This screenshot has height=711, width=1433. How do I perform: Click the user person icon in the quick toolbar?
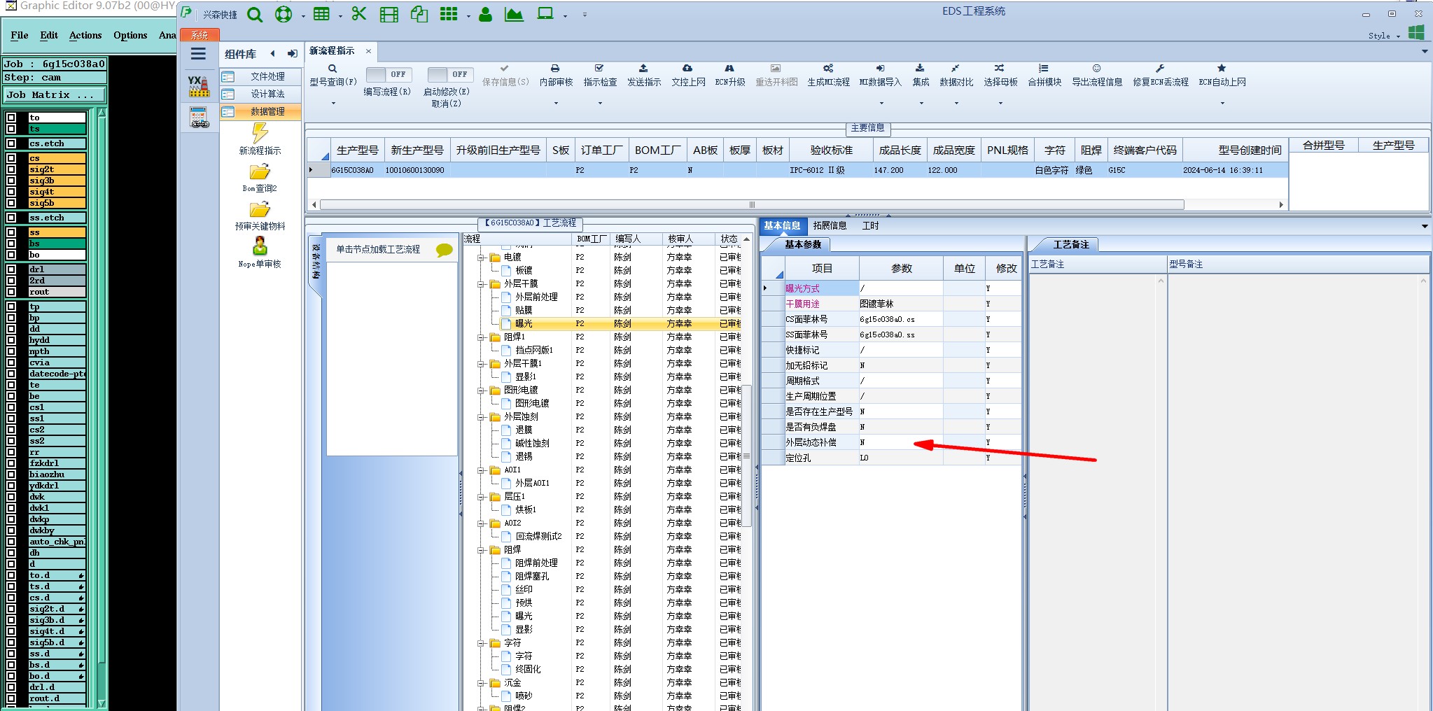tap(485, 15)
